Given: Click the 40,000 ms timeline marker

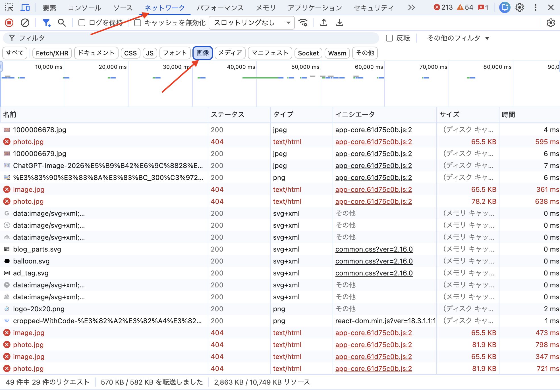Looking at the screenshot, I should pyautogui.click(x=241, y=67).
